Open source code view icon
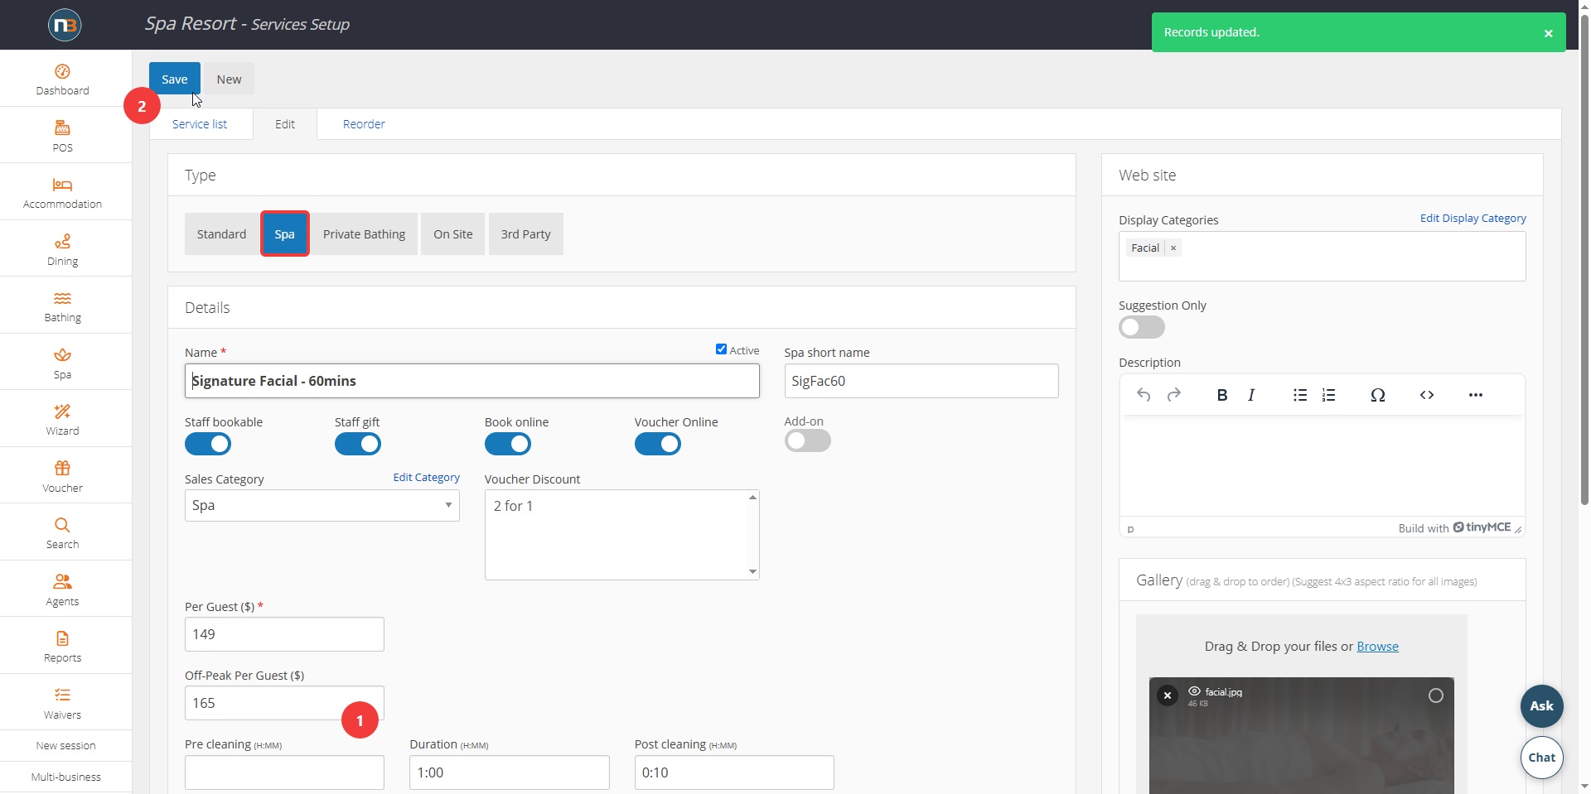The height and width of the screenshot is (794, 1591). point(1427,395)
